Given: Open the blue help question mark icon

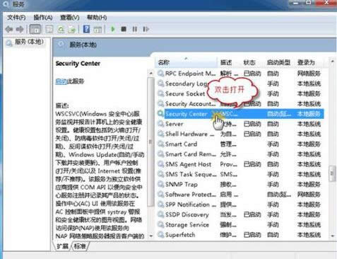Looking at the screenshot, I should pos(86,29).
